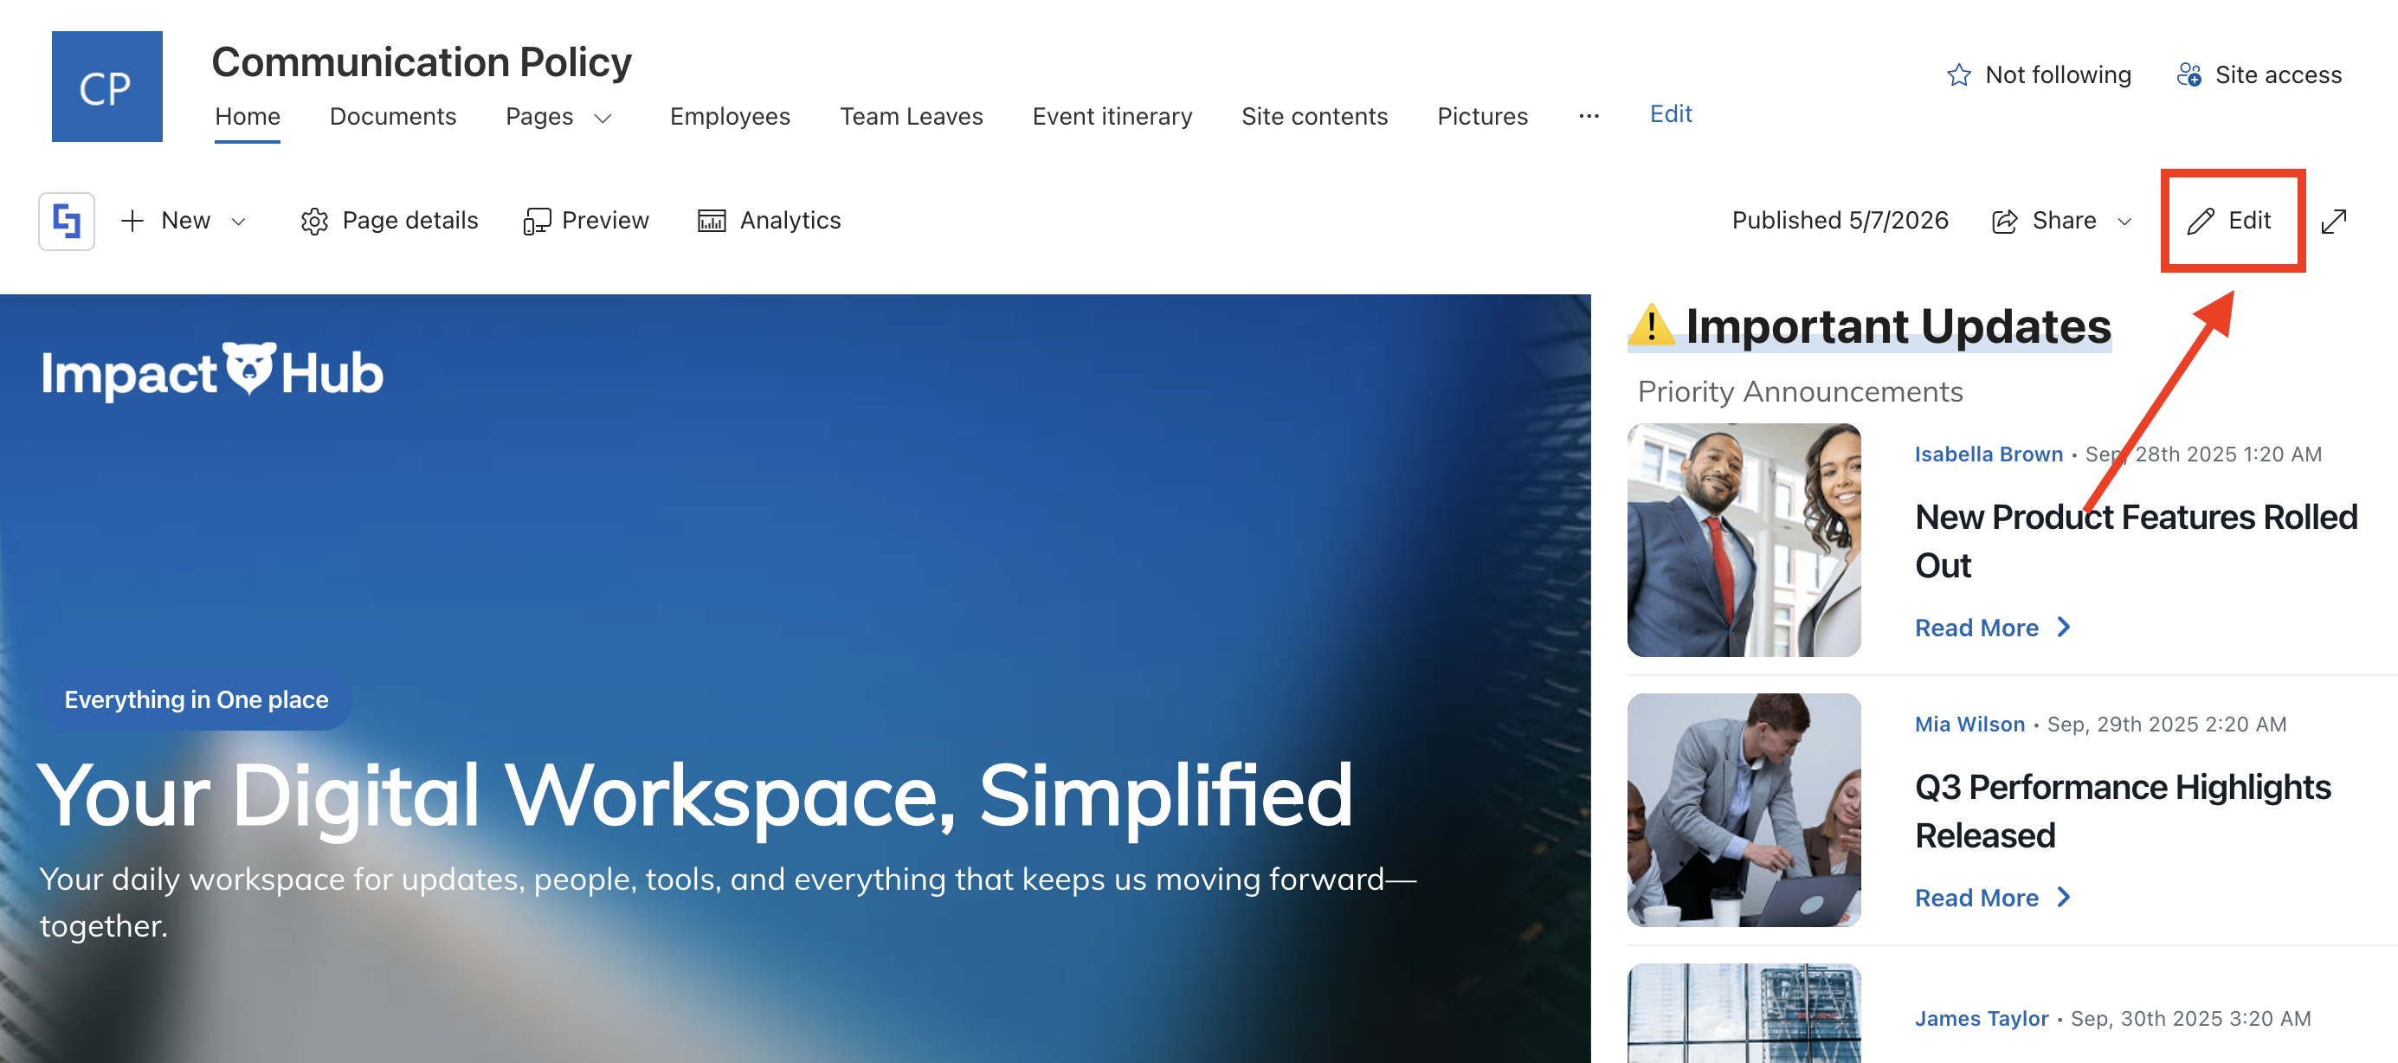Screen dimensions: 2398x1063
Task: Click the New Product Features article thumbnail
Action: (1744, 541)
